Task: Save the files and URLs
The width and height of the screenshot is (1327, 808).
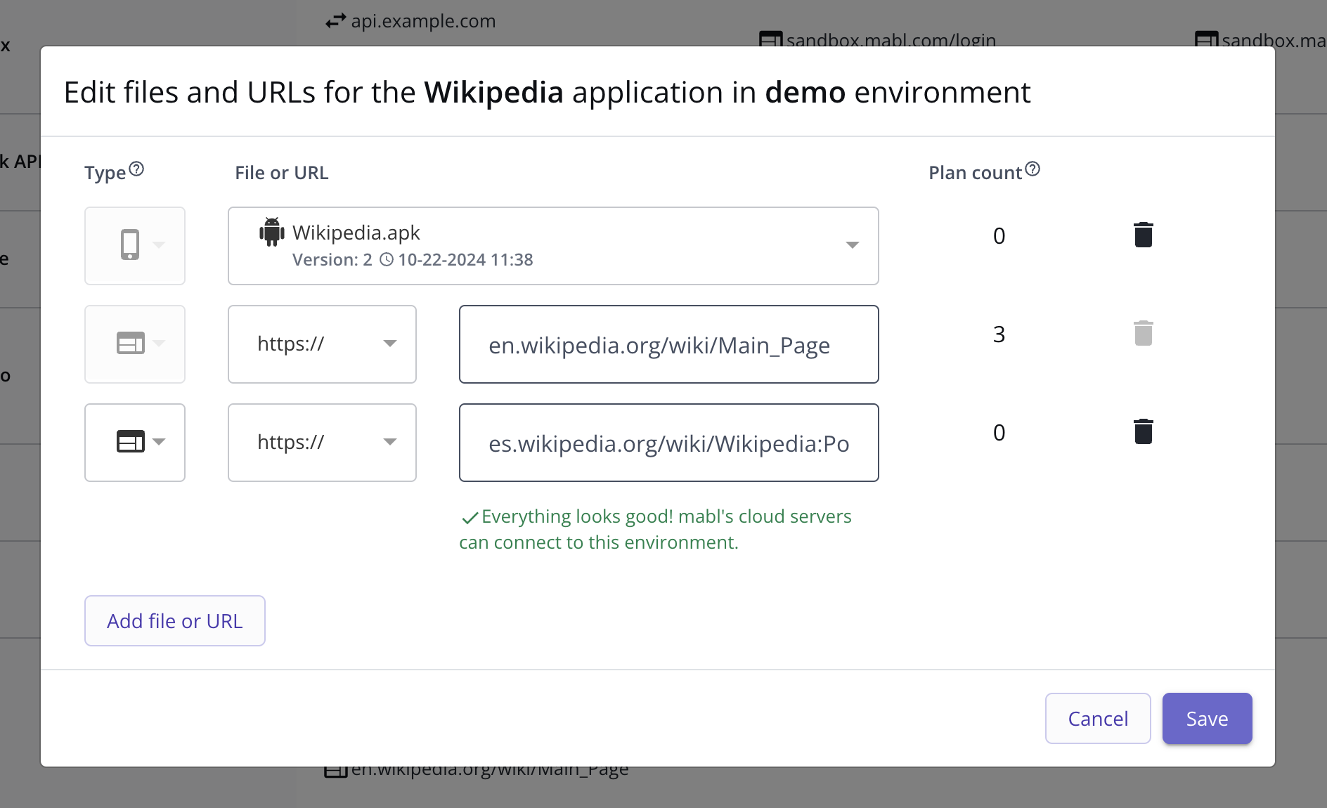Action: click(1207, 718)
